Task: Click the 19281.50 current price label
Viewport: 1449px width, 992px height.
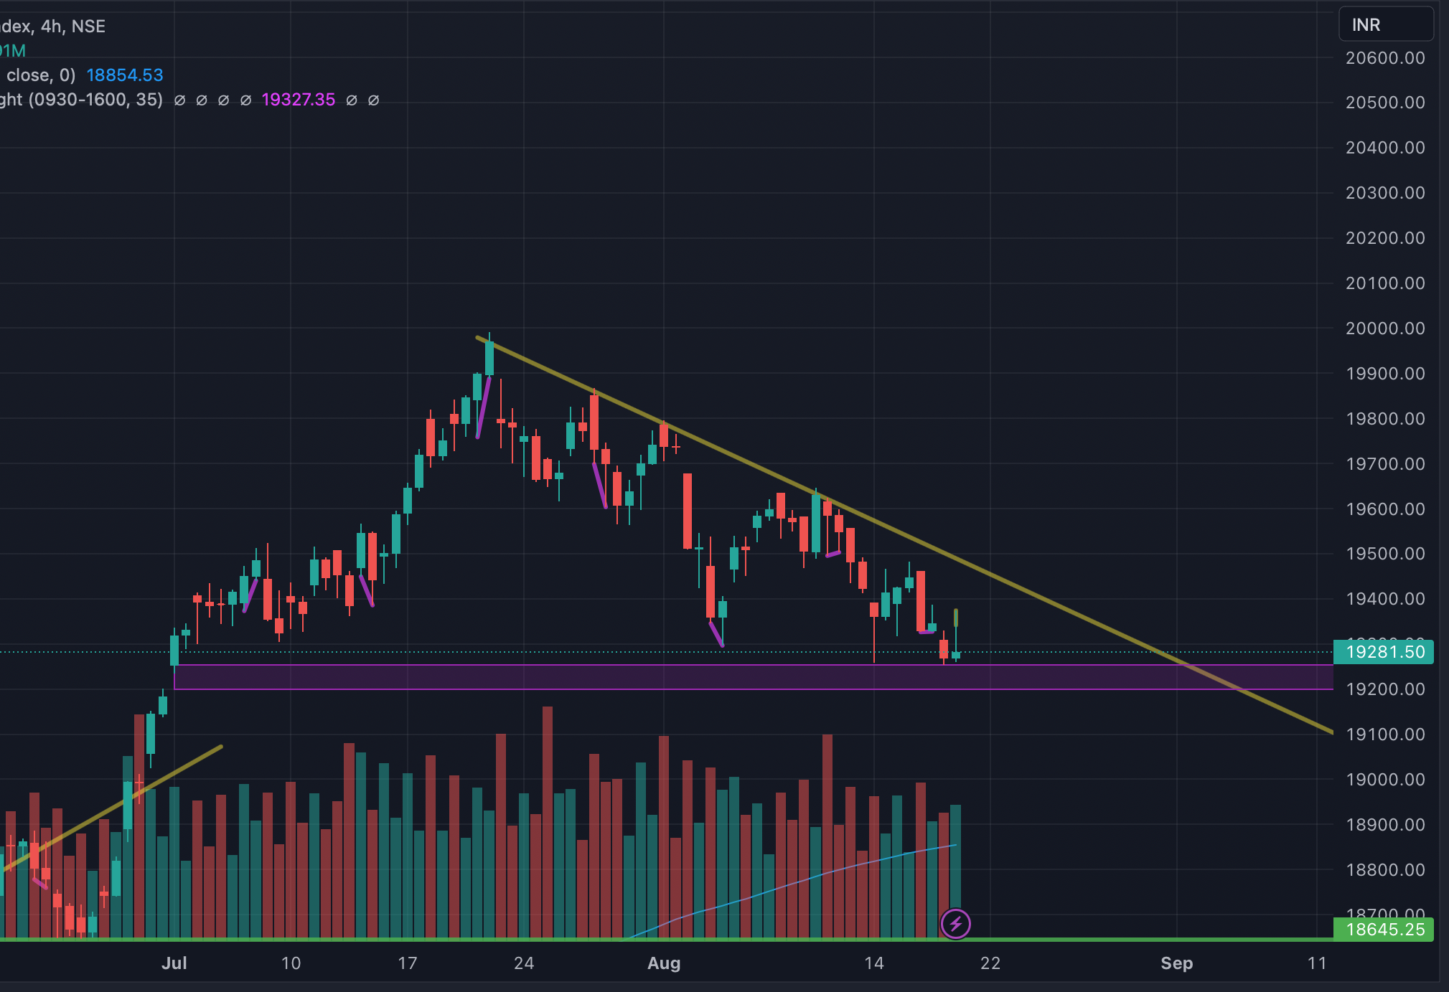Action: 1383,652
